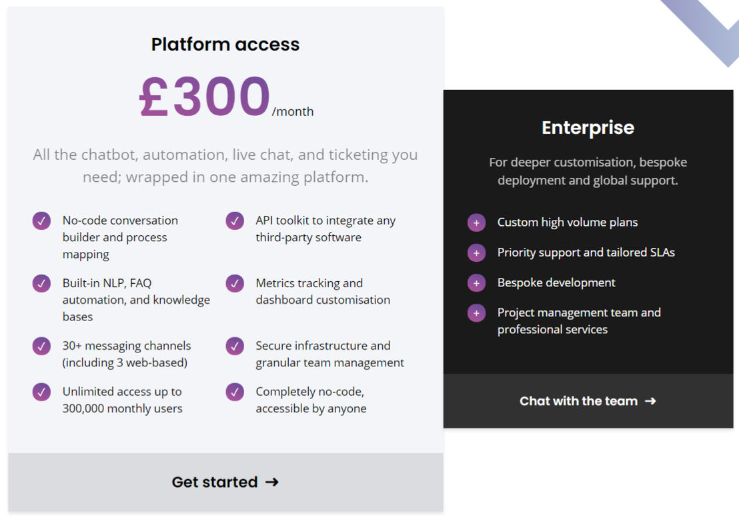
Task: Click the Enterprise plan heading
Action: pyautogui.click(x=588, y=128)
